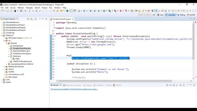This screenshot has width=197, height=111.
Task: Click the Save toolbar icon
Action: (8, 11)
